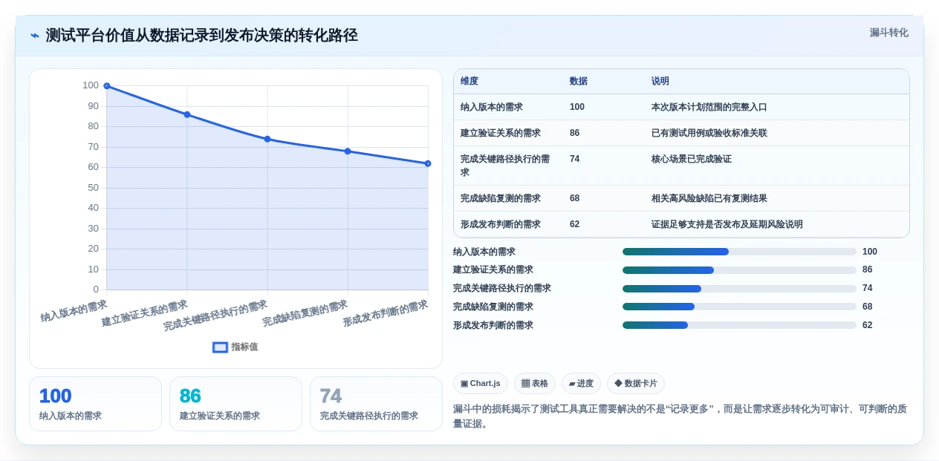This screenshot has height=461, width=939.
Task: Click the chart data point at 100
Action: tap(107, 86)
